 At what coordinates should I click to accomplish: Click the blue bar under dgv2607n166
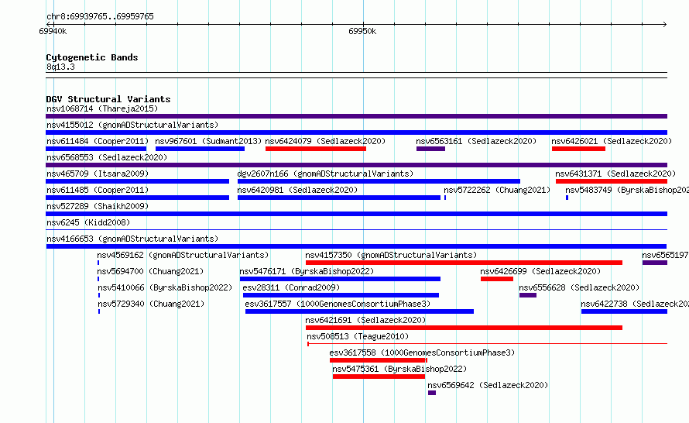tap(379, 181)
